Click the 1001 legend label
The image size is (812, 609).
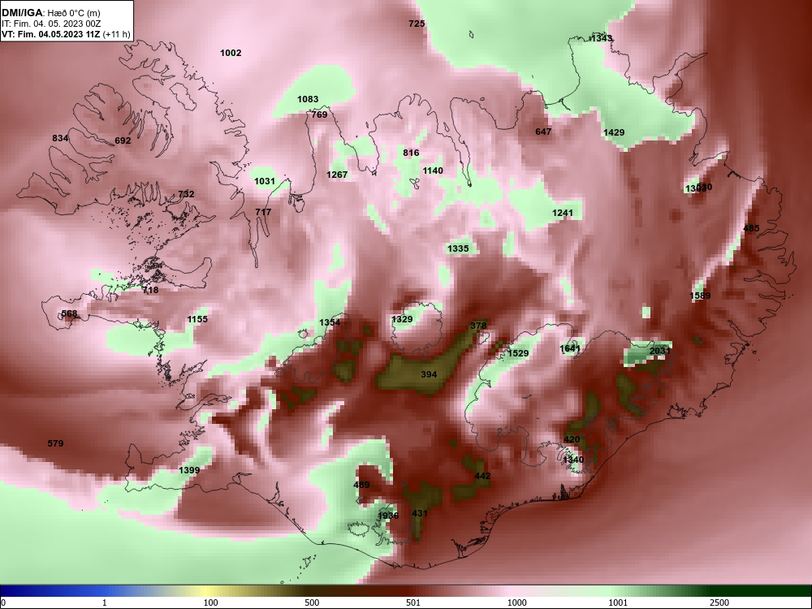(618, 603)
